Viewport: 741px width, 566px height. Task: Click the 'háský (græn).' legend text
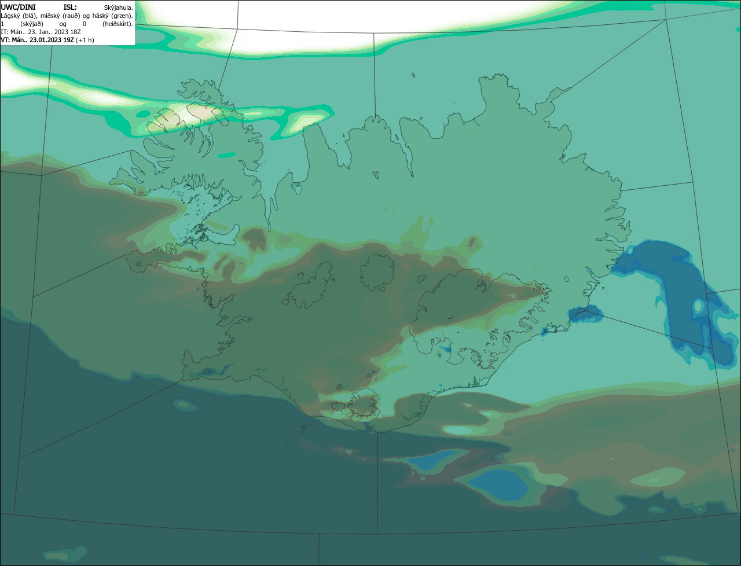tap(113, 16)
